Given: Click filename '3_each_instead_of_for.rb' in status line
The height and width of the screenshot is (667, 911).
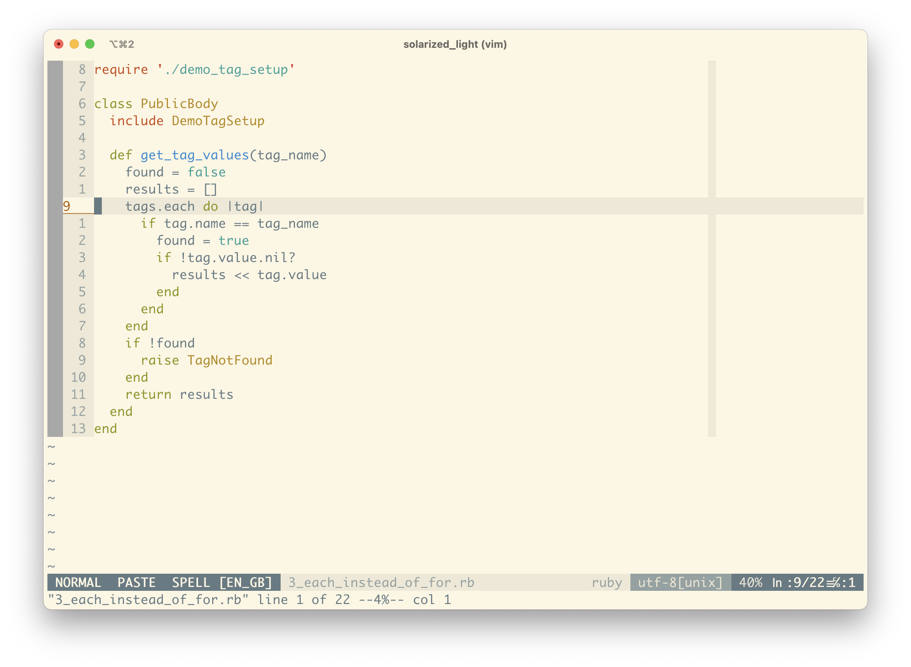Looking at the screenshot, I should pos(381,583).
